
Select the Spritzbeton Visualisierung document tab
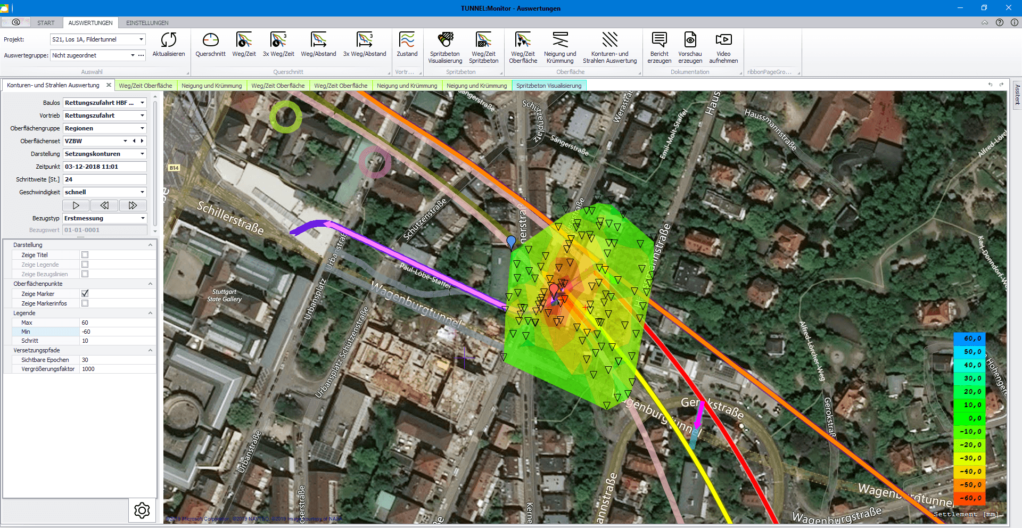[x=549, y=86]
